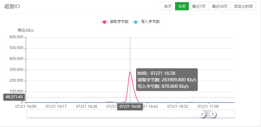Click tooltip line 读取字节数: 283909.800 Kb/s
This screenshot has height=127, width=261.
[167, 80]
